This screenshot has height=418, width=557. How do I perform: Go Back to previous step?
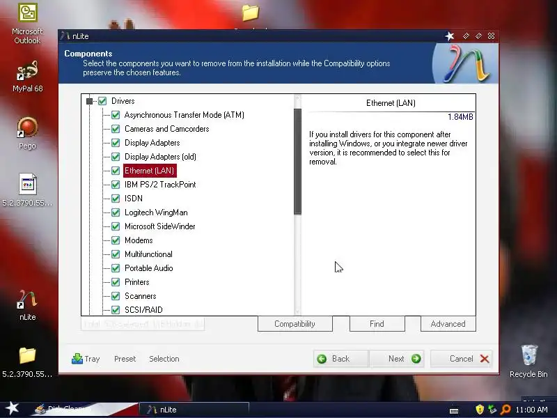[x=341, y=359]
